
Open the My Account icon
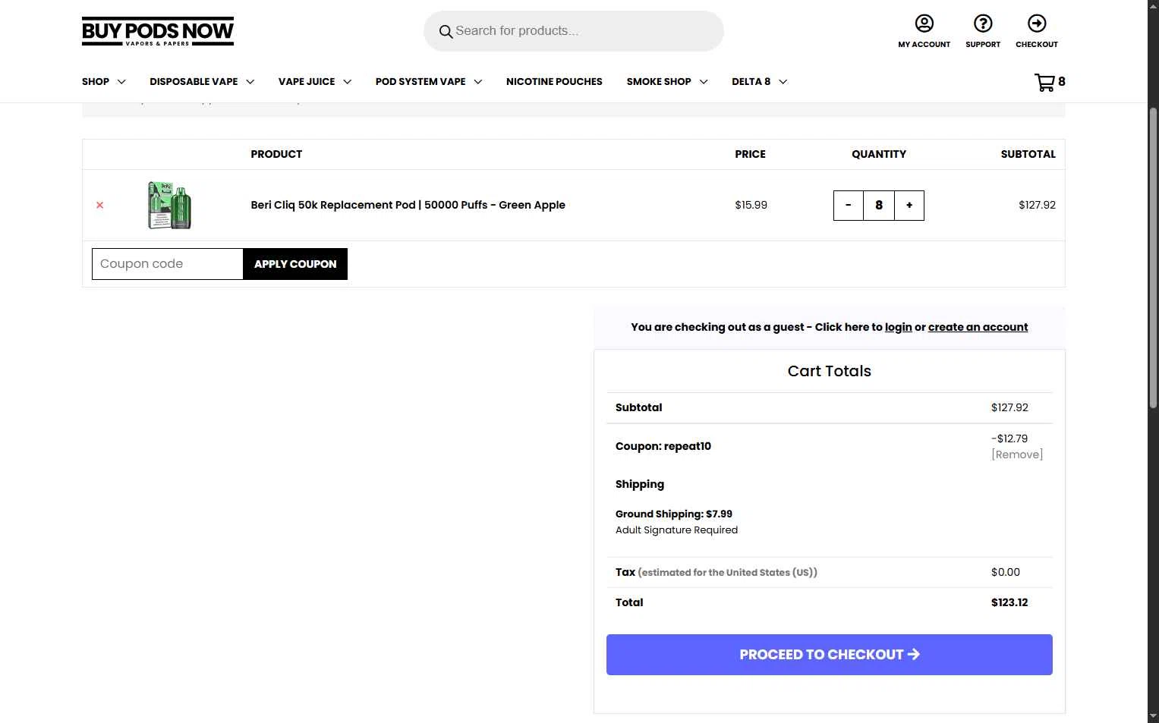[x=924, y=24]
